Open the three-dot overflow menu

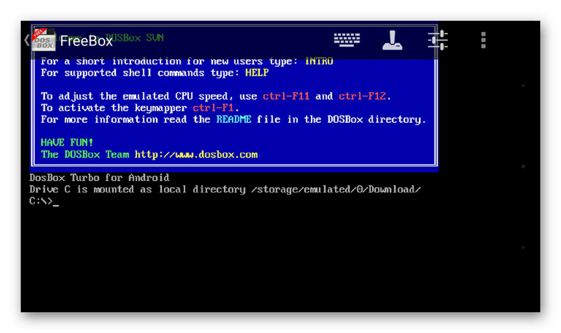483,40
